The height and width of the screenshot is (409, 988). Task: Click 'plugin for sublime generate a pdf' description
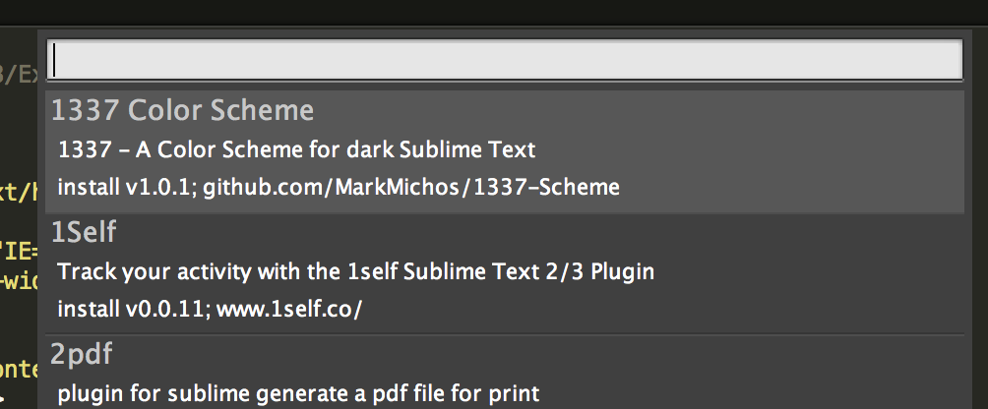point(299,394)
